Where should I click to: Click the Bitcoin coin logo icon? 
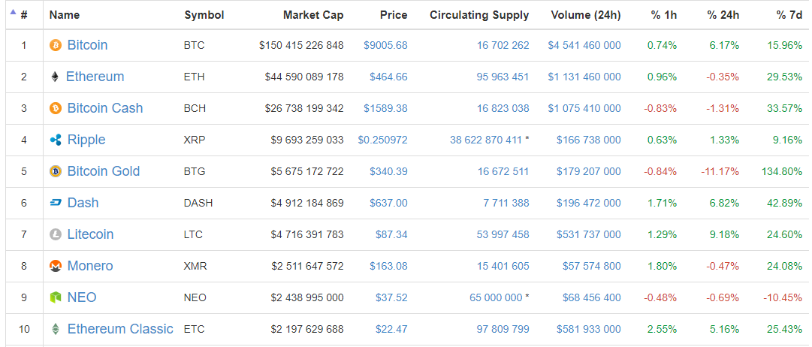pyautogui.click(x=55, y=46)
